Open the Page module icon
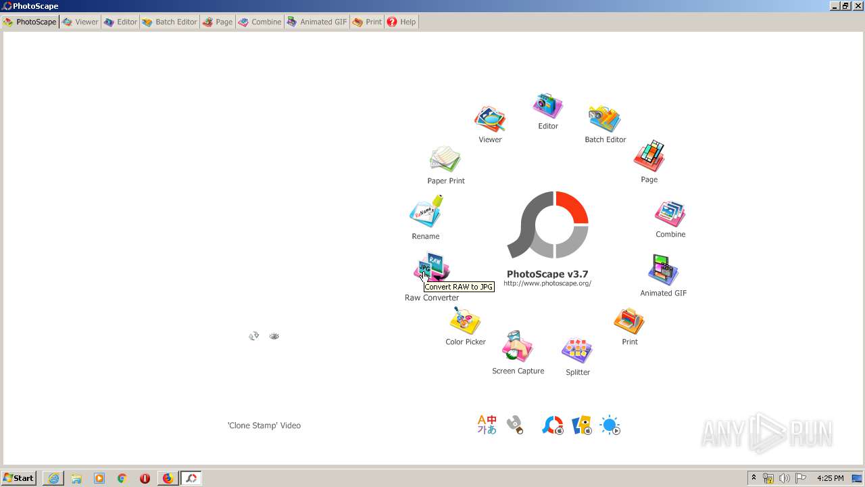 click(x=649, y=156)
